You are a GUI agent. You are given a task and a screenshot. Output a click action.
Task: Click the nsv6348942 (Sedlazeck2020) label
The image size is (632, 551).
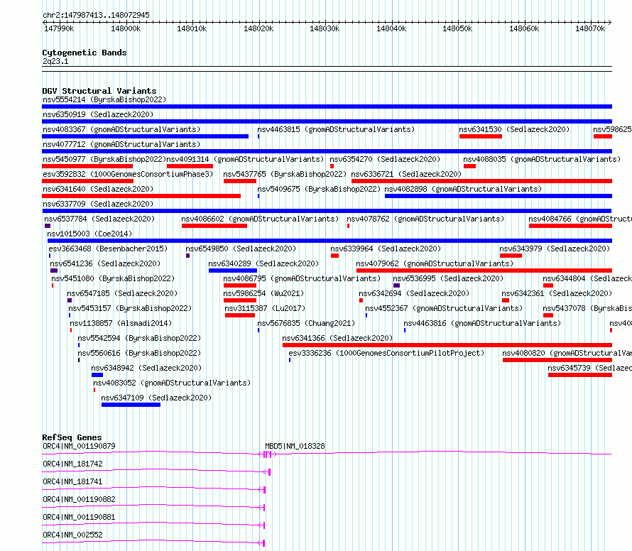[x=146, y=368]
